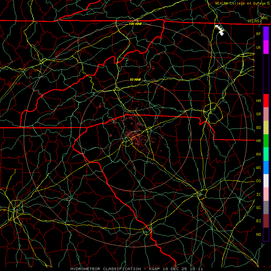Click the DS legend label

tap(258, 181)
